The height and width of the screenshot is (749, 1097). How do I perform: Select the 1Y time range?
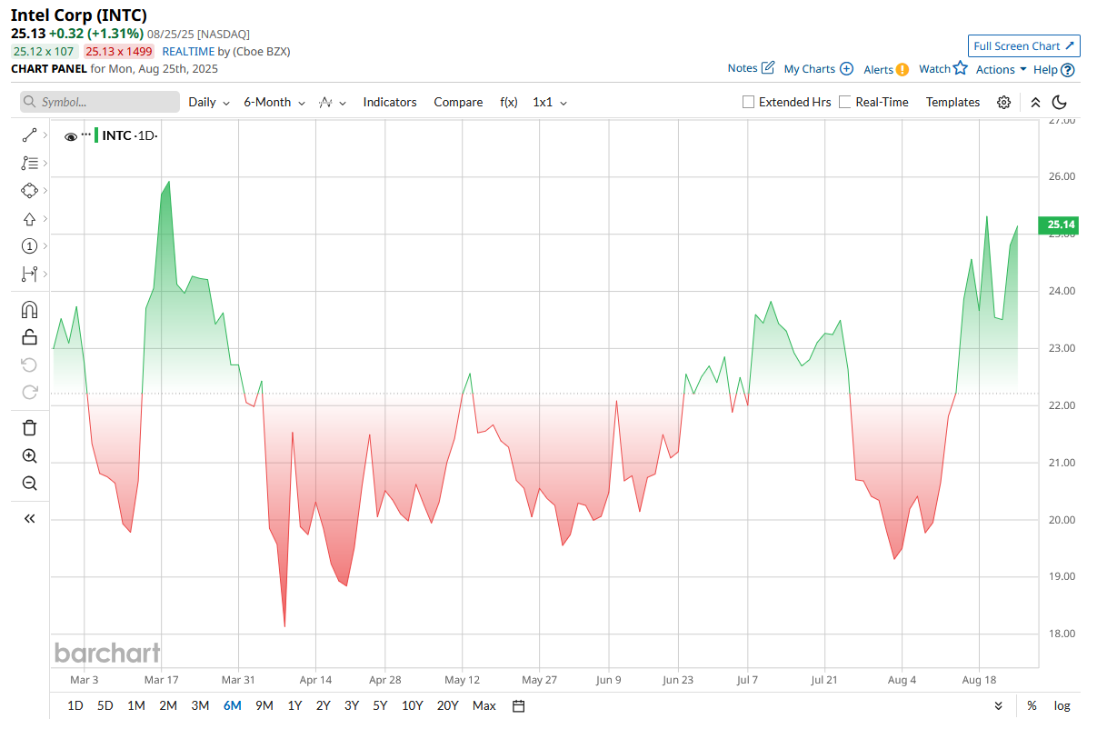pos(294,705)
